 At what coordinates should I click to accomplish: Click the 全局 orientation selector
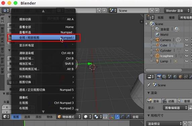(137, 117)
